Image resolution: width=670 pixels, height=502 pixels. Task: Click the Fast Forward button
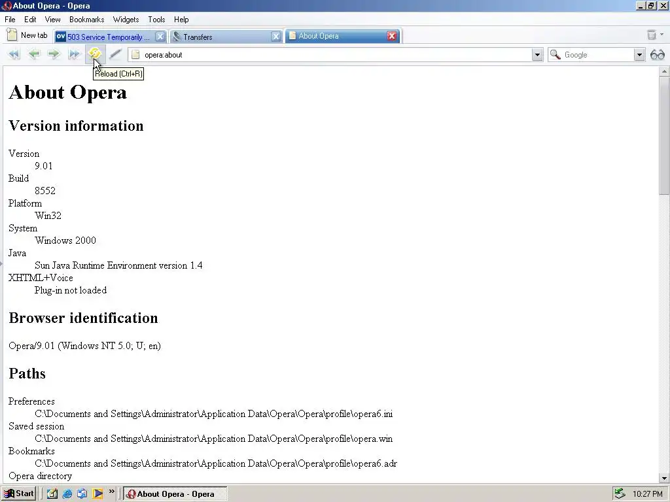(74, 54)
